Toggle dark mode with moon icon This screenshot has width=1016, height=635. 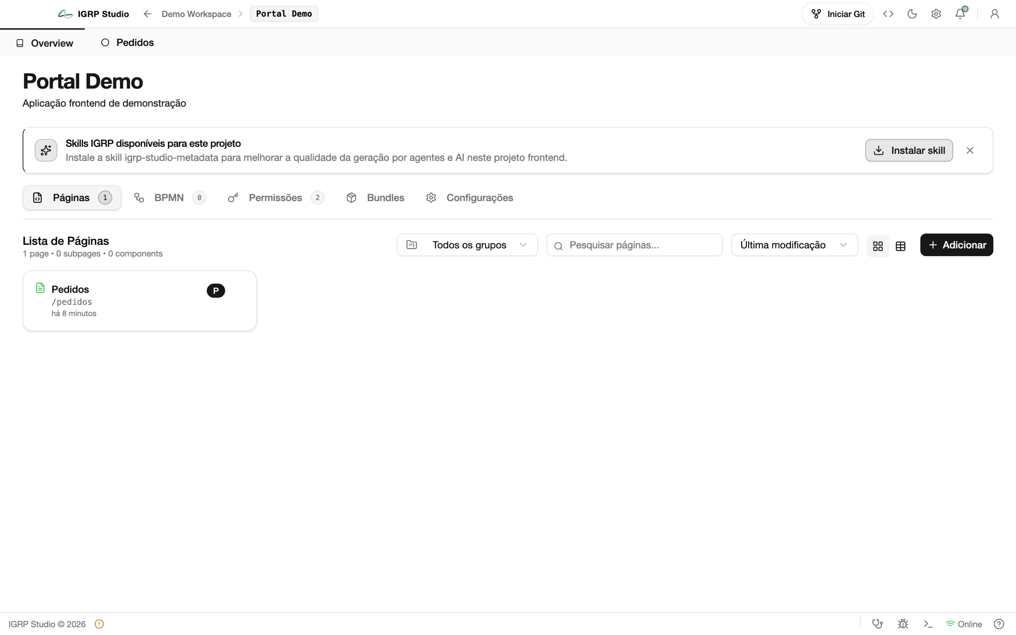(912, 14)
